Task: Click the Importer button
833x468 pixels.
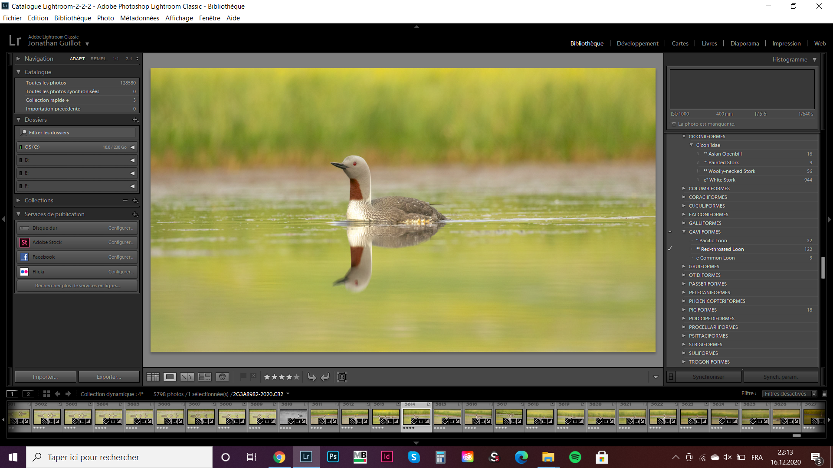Action: click(x=46, y=377)
